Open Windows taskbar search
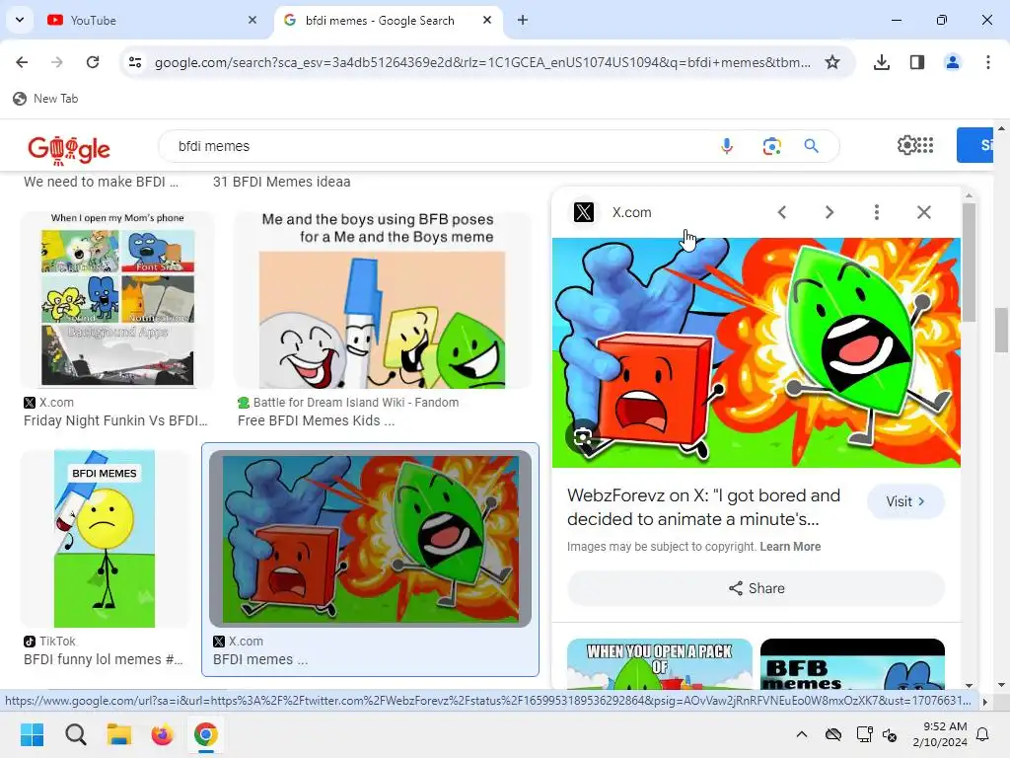The image size is (1010, 758). pos(75,734)
